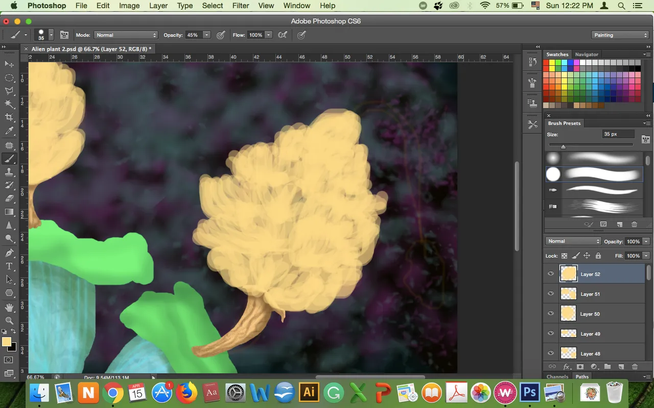Open the Flow slider dropdown
654x408 pixels.
point(269,35)
